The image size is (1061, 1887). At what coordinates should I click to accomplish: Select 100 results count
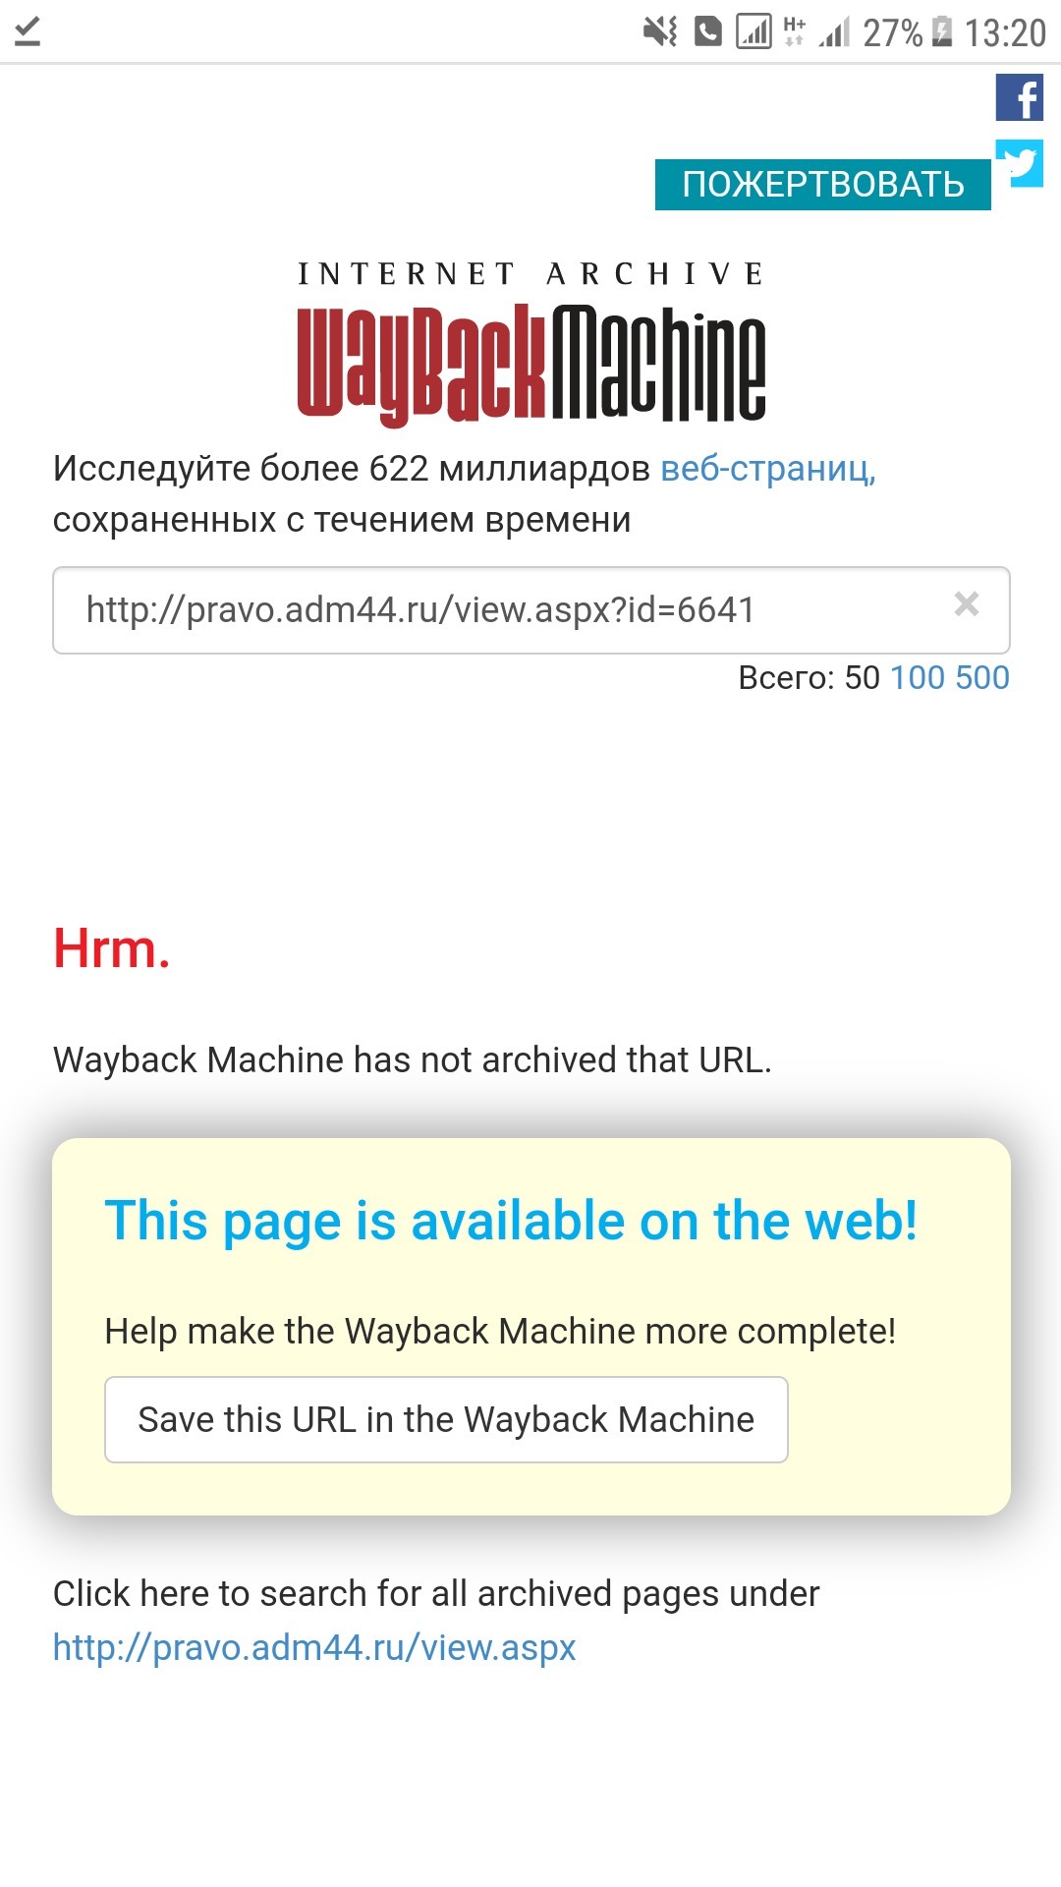click(x=918, y=678)
